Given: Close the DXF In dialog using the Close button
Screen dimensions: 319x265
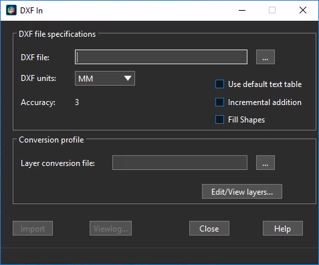Looking at the screenshot, I should click(209, 228).
